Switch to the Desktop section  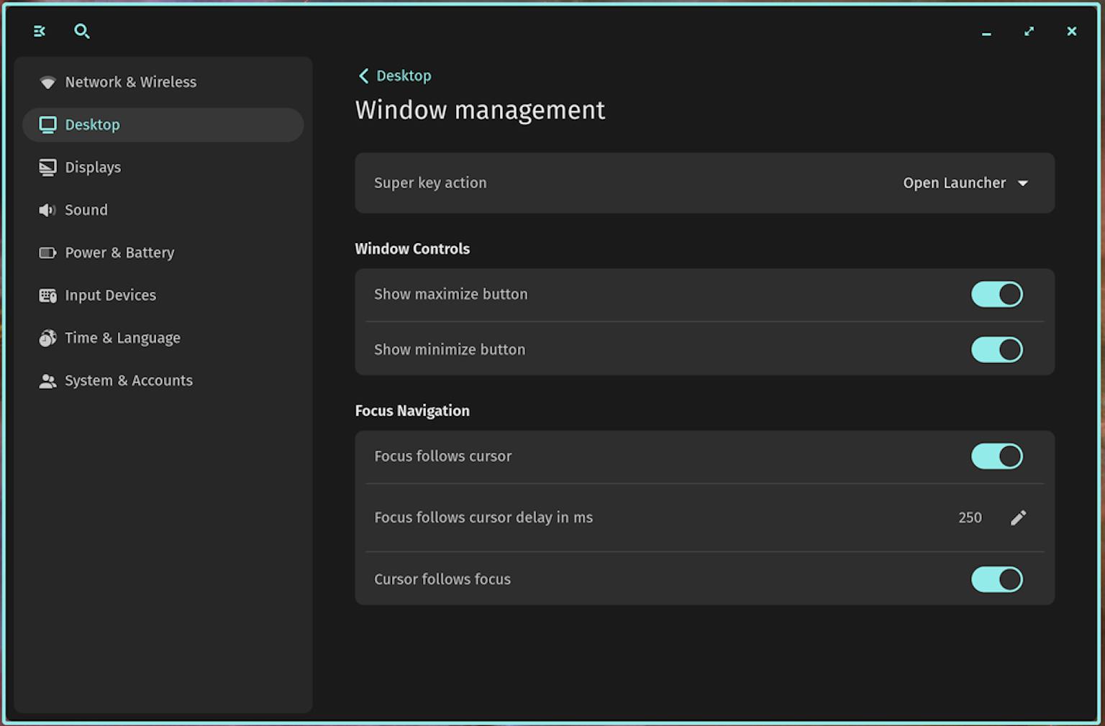[92, 124]
